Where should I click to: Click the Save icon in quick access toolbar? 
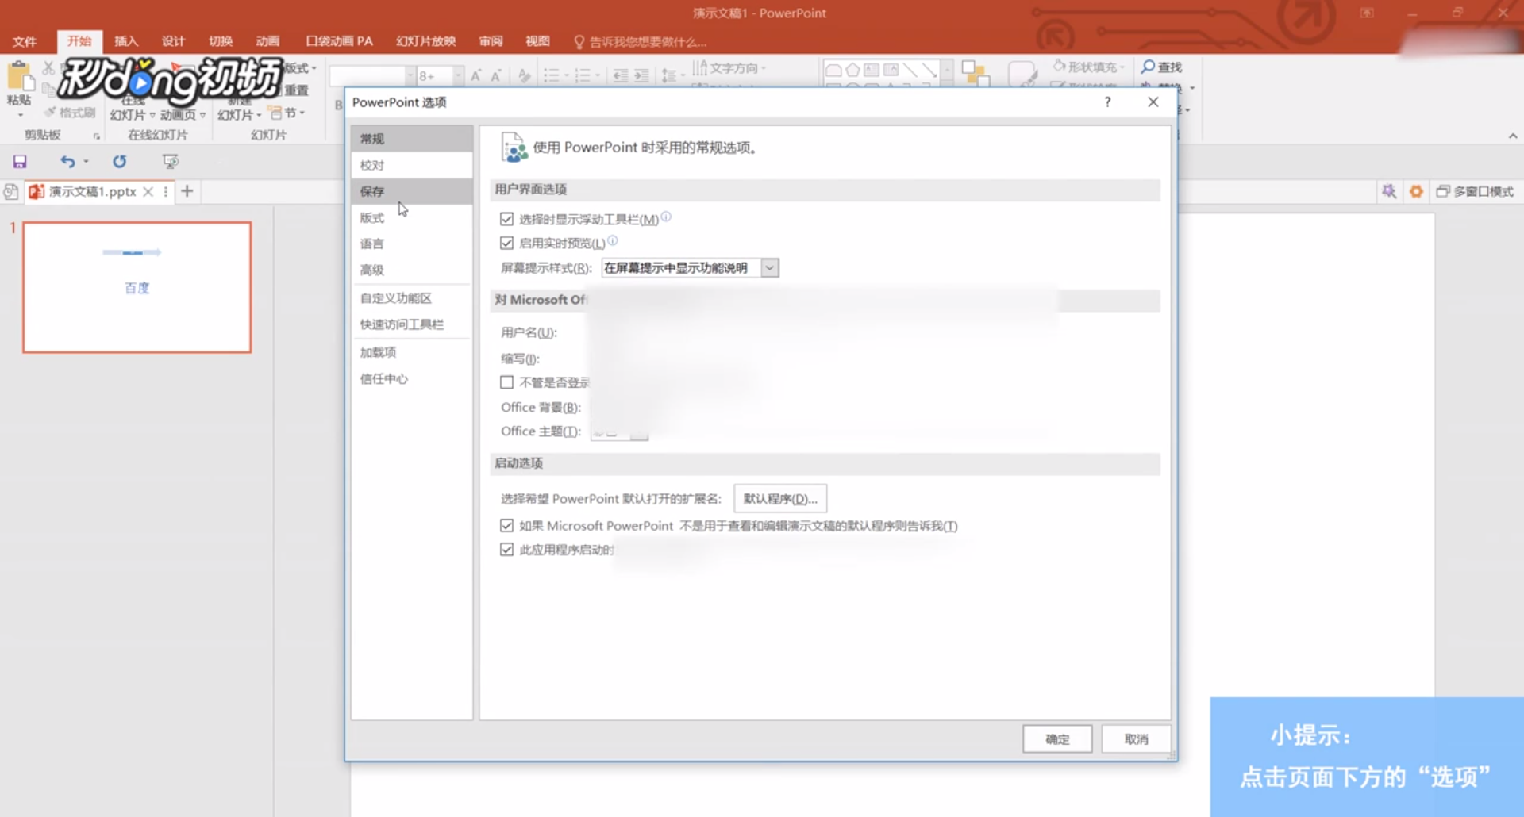coord(20,162)
